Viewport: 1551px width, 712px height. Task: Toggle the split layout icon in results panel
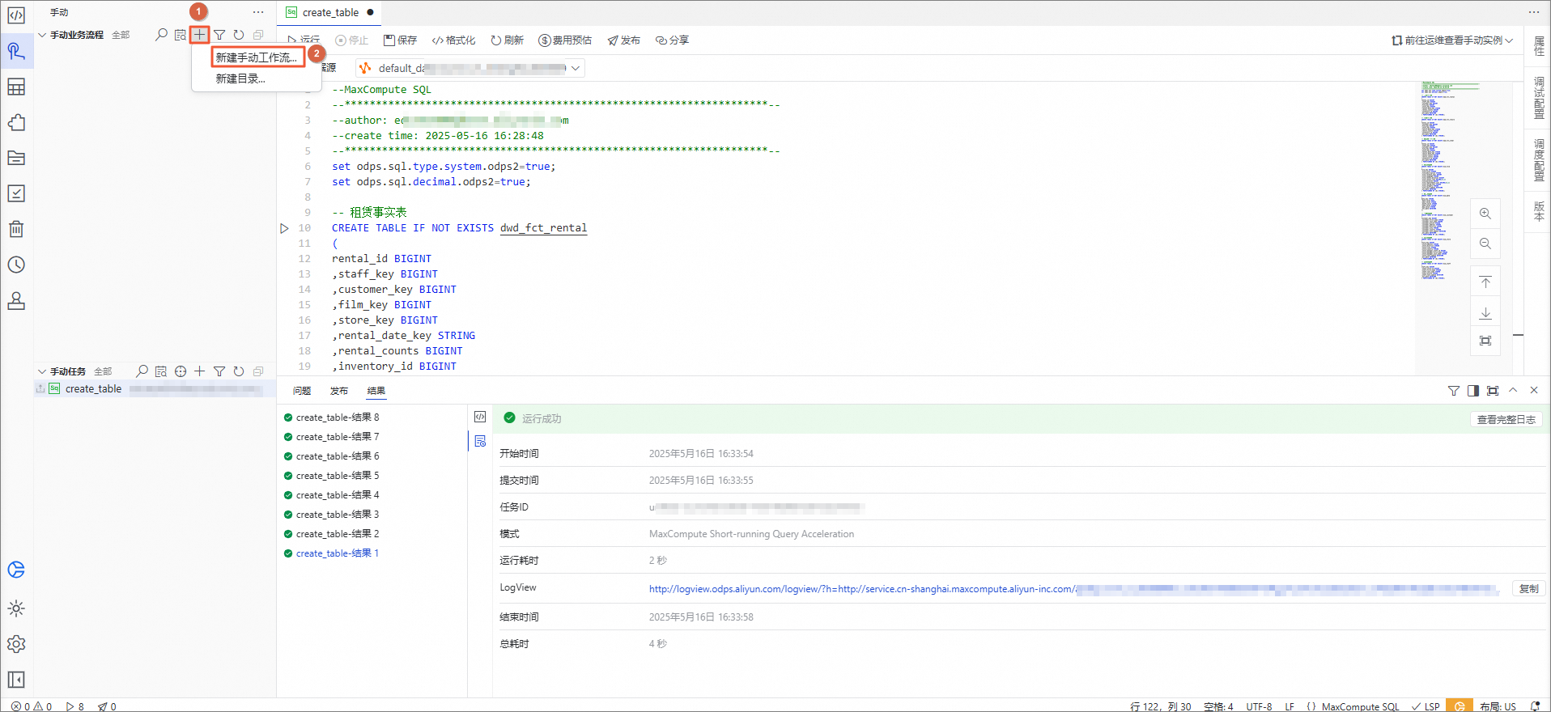pyautogui.click(x=1473, y=391)
